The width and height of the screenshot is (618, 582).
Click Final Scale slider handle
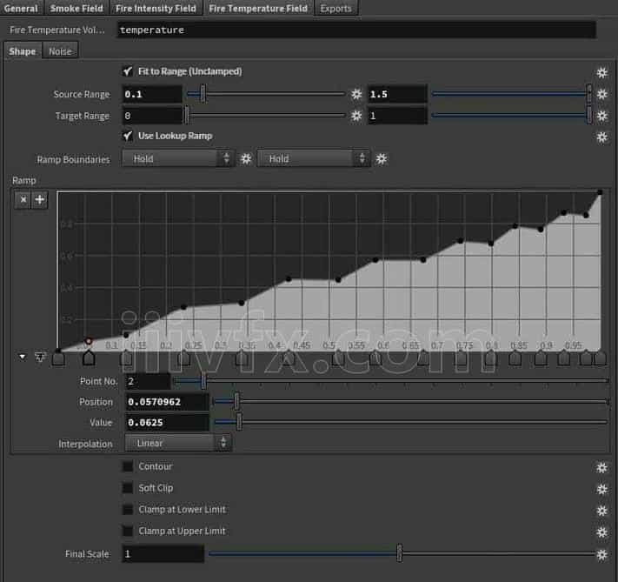(x=399, y=552)
